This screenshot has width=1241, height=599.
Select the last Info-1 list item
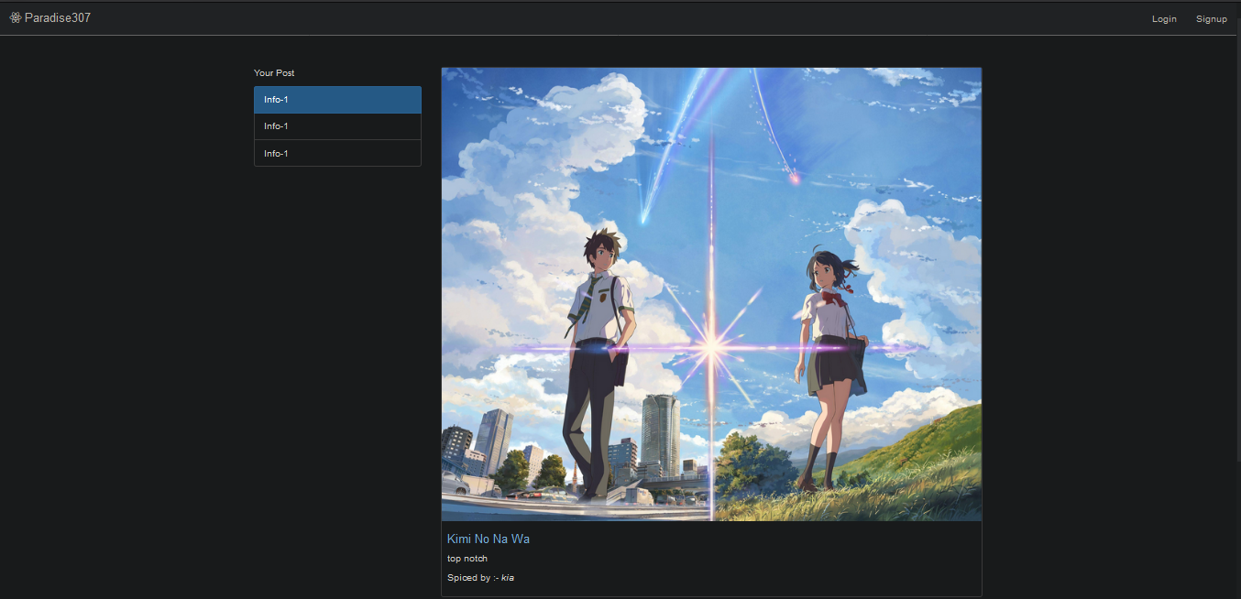pos(337,153)
